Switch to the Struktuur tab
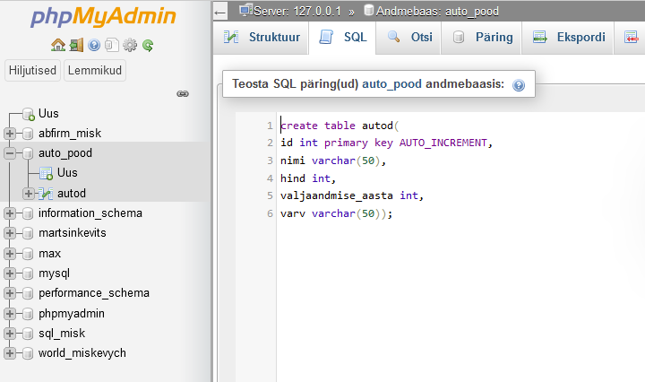 [261, 37]
